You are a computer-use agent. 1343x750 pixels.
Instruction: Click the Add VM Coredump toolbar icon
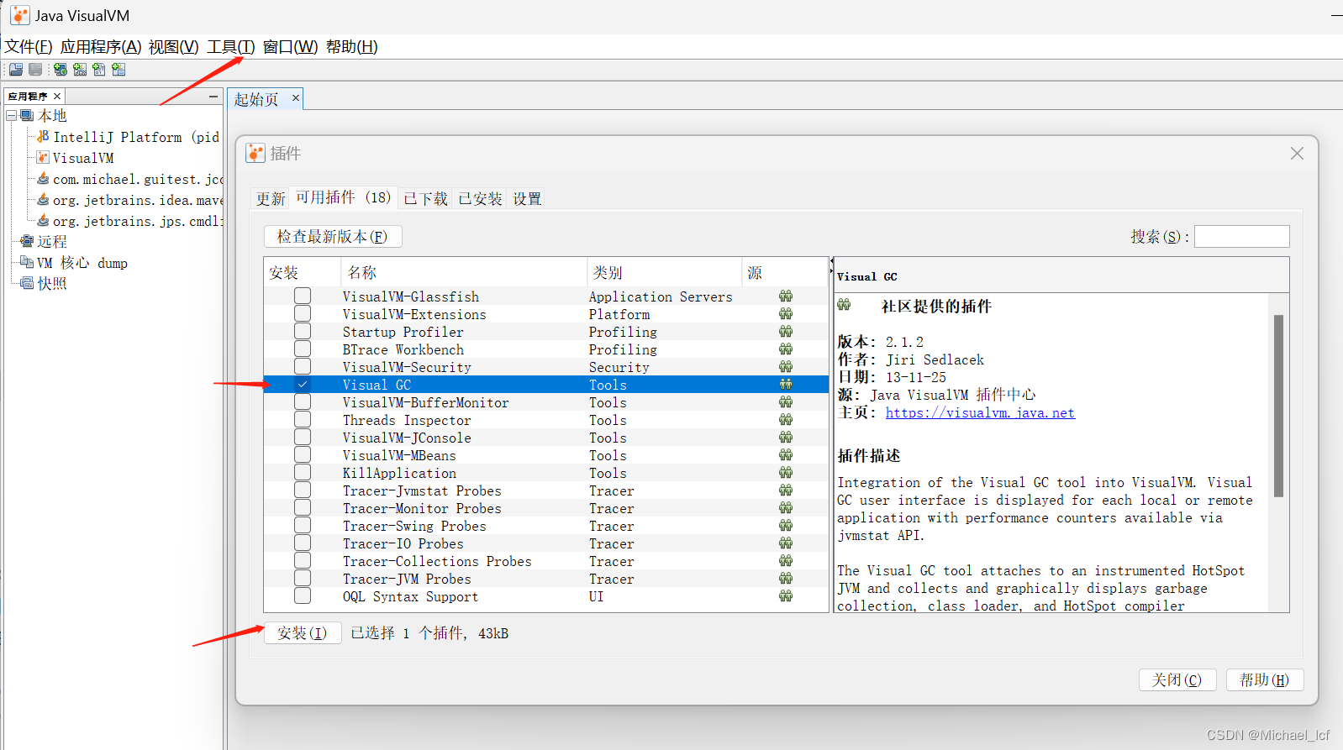pyautogui.click(x=99, y=70)
